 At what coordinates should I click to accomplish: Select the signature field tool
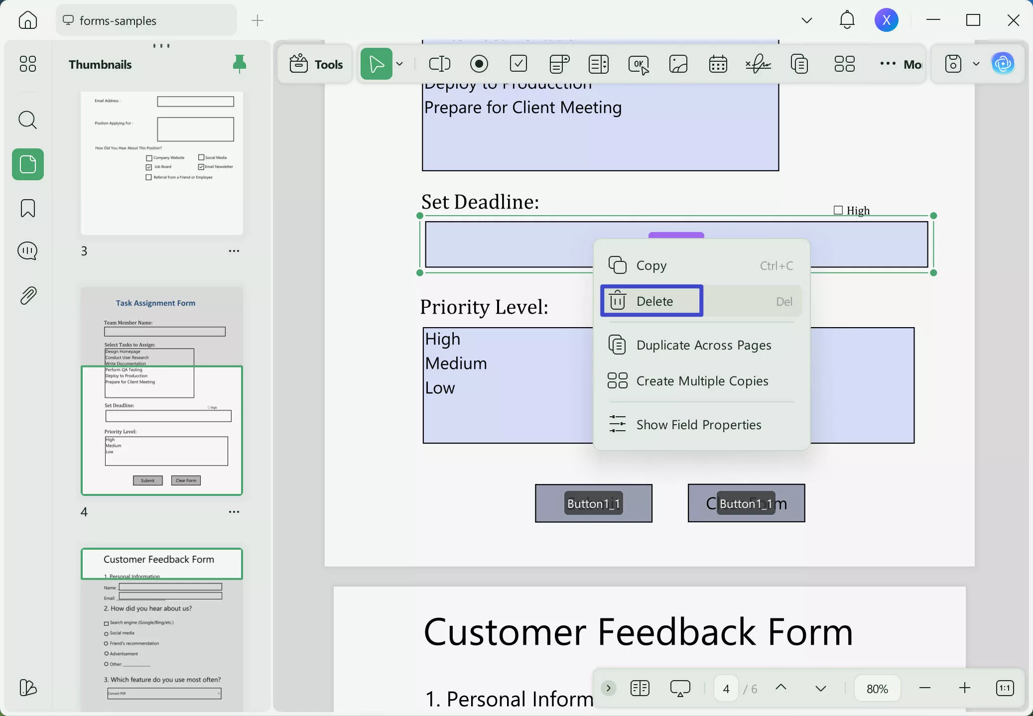coord(758,64)
